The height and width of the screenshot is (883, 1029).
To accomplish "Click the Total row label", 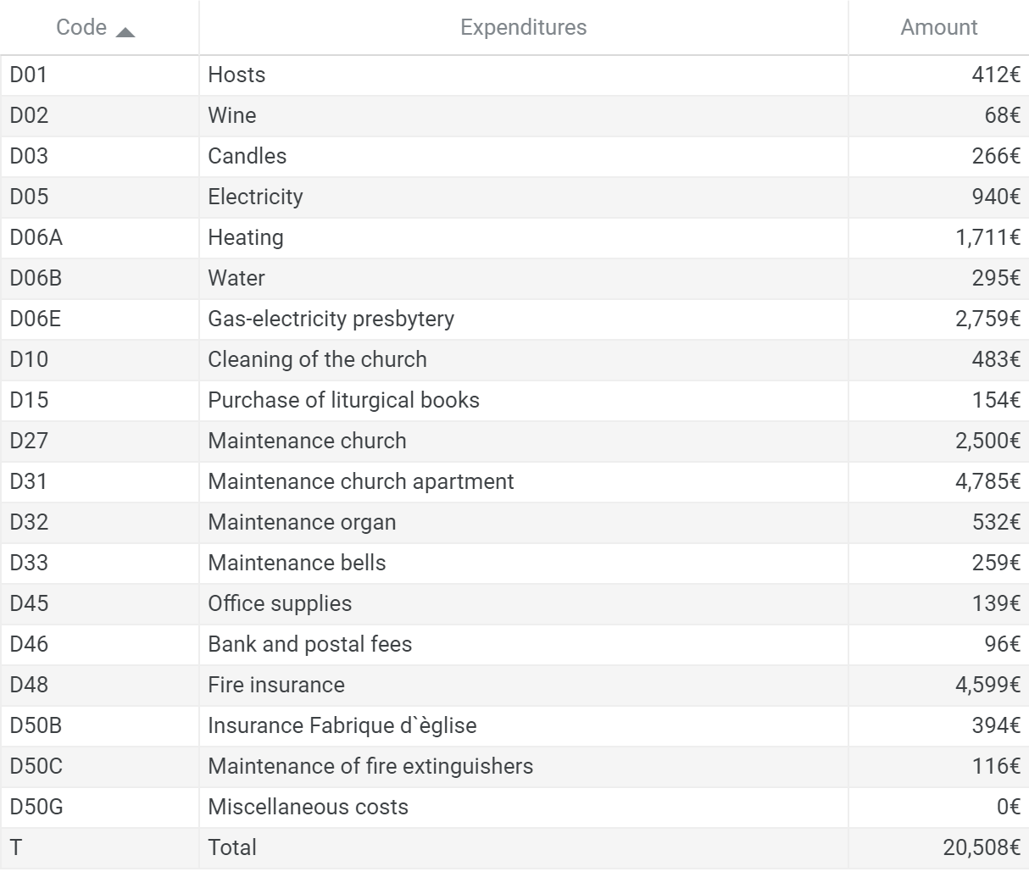I will [232, 847].
